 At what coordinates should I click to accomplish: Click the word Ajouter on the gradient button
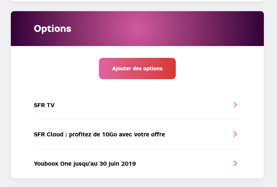121,69
